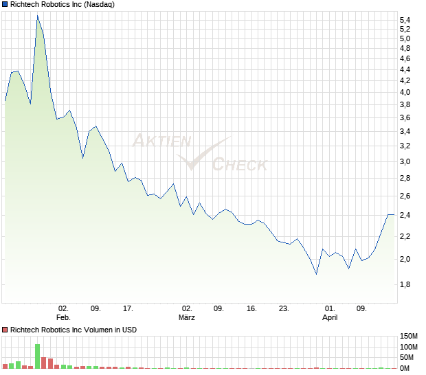Click the '4,0' price axis label
Image resolution: width=426 pixels, height=375 pixels.
(x=405, y=92)
